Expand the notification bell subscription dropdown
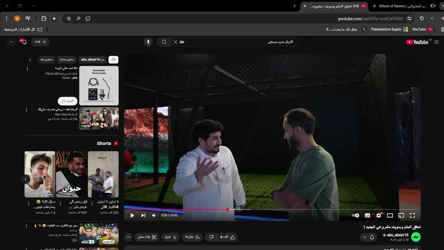 tap(368, 237)
